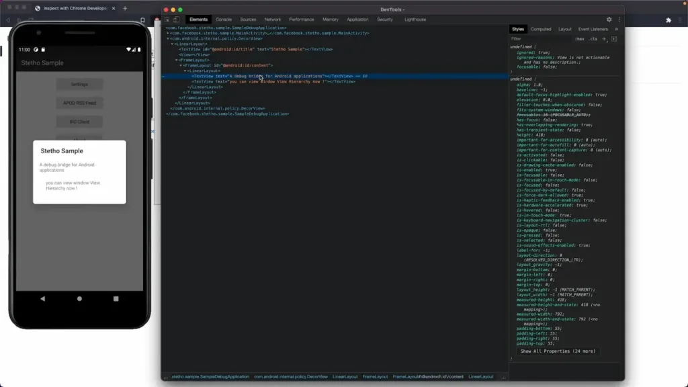This screenshot has width=688, height=387.
Task: Open the Network tab
Action: [273, 19]
